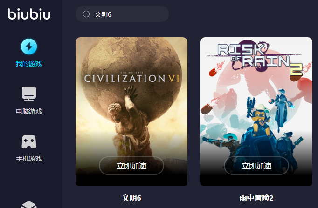Click the magnifier search icon
Screen dimensions: 318x208
coord(86,14)
